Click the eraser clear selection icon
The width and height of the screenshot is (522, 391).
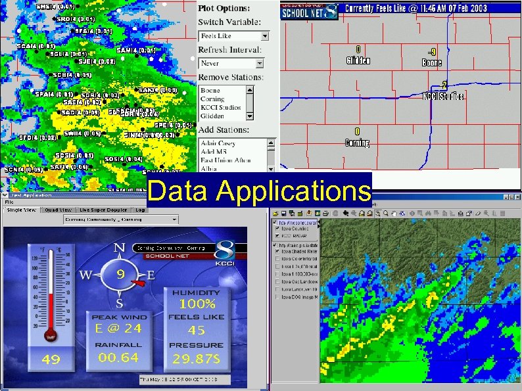pyautogui.click(x=478, y=214)
